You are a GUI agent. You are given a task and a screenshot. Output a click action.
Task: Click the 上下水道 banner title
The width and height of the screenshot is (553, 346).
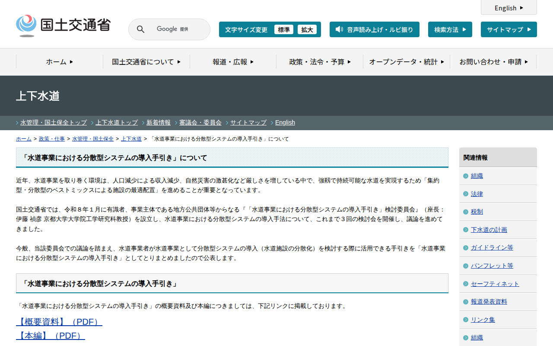[38, 96]
